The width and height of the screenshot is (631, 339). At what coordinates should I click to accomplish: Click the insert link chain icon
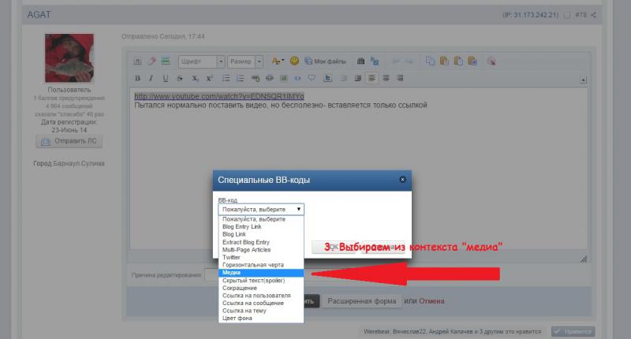[x=255, y=78]
